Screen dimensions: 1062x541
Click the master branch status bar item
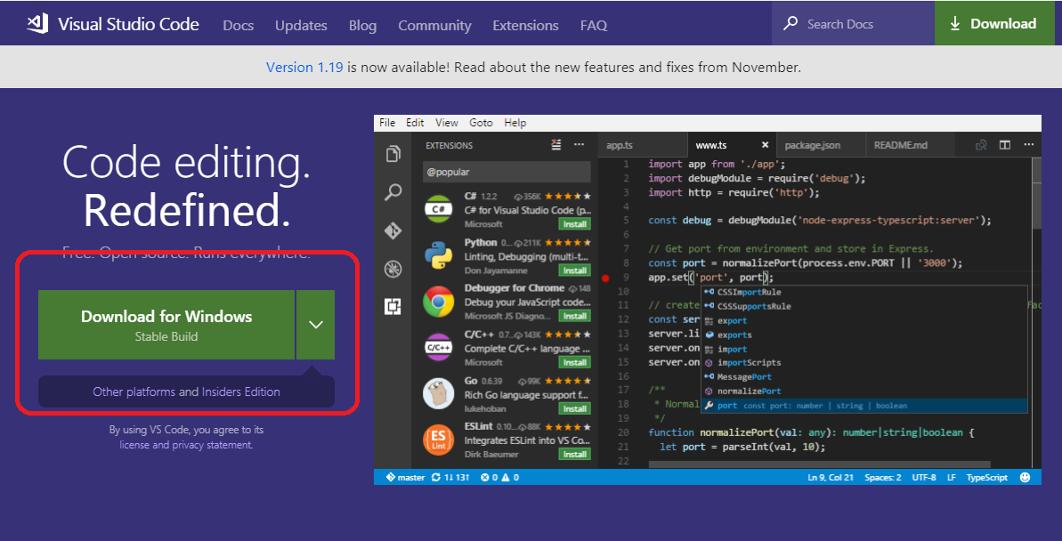(405, 477)
